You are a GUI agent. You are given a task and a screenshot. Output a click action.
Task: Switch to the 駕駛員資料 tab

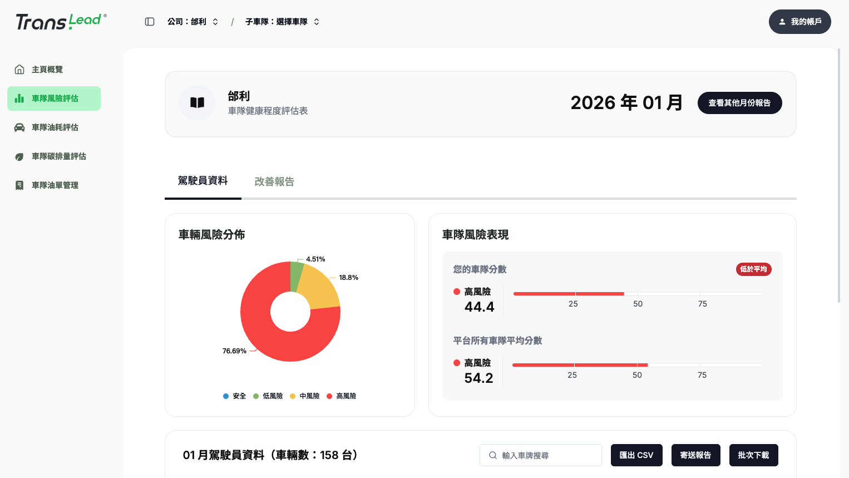(203, 181)
